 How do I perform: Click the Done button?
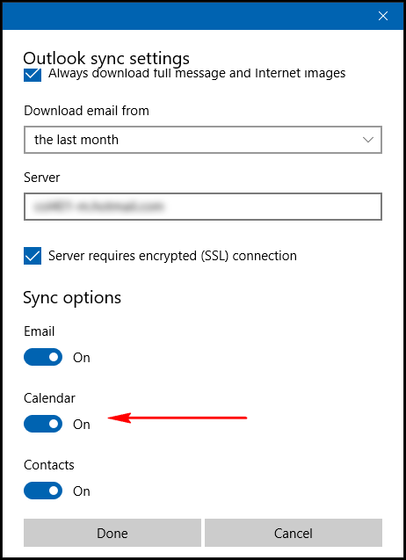[112, 533]
